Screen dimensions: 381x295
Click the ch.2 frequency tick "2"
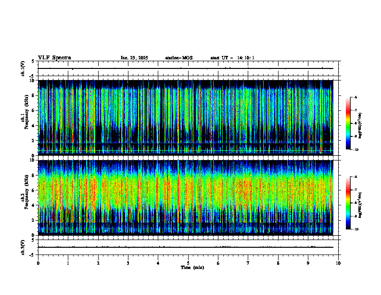[x=33, y=220]
